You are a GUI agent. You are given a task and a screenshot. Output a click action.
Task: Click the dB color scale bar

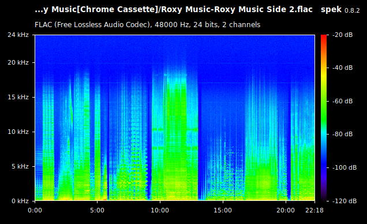tap(324, 118)
